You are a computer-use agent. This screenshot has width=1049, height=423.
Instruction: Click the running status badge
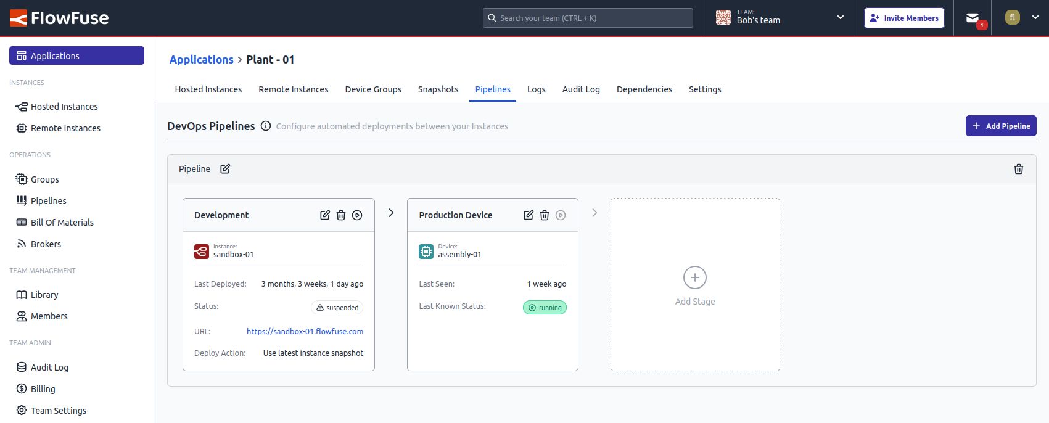pyautogui.click(x=545, y=308)
